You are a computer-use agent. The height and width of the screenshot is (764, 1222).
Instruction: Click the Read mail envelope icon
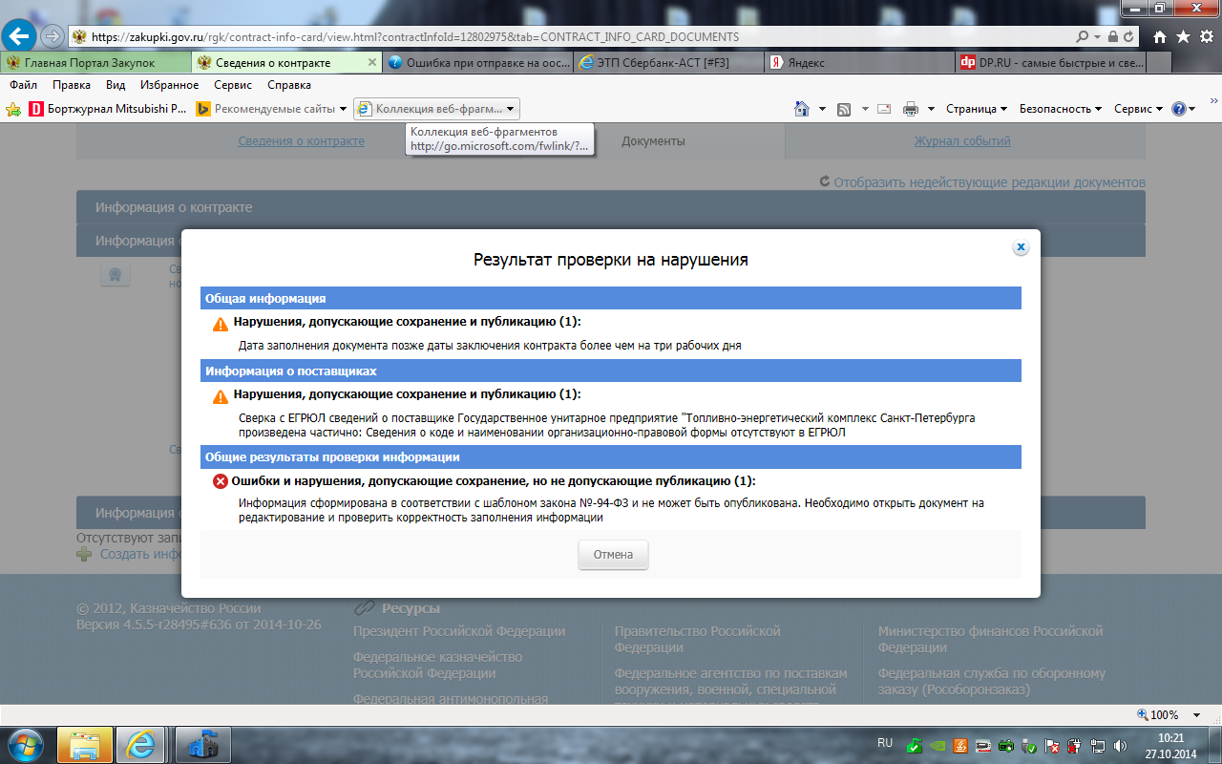[884, 109]
